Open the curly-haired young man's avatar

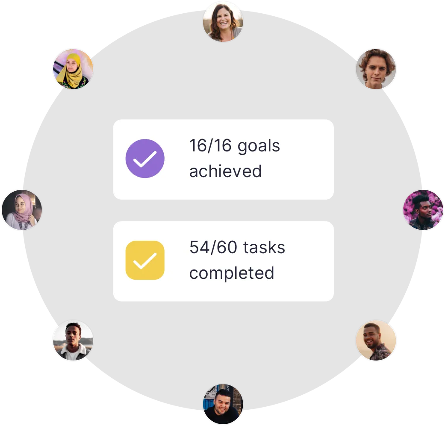click(376, 69)
